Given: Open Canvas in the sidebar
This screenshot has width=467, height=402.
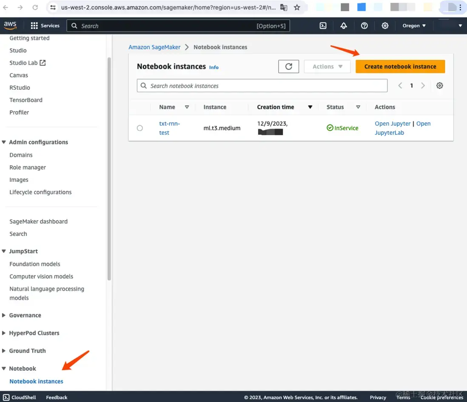Looking at the screenshot, I should pos(19,75).
